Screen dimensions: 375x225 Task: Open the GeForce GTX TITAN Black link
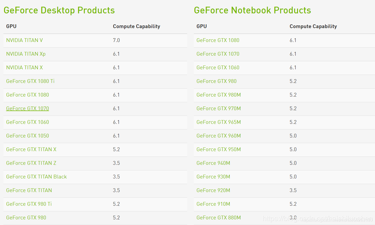coord(36,177)
